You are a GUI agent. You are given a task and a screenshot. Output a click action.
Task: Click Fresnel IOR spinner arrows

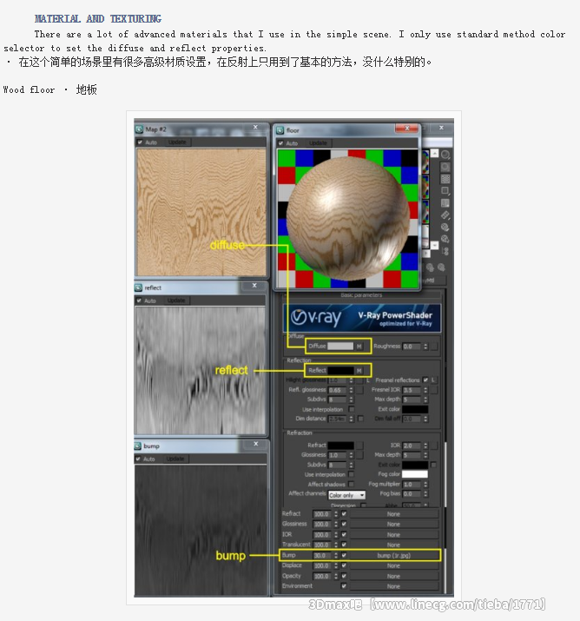[x=425, y=390]
